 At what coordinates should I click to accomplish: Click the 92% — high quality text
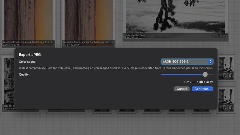[198, 82]
